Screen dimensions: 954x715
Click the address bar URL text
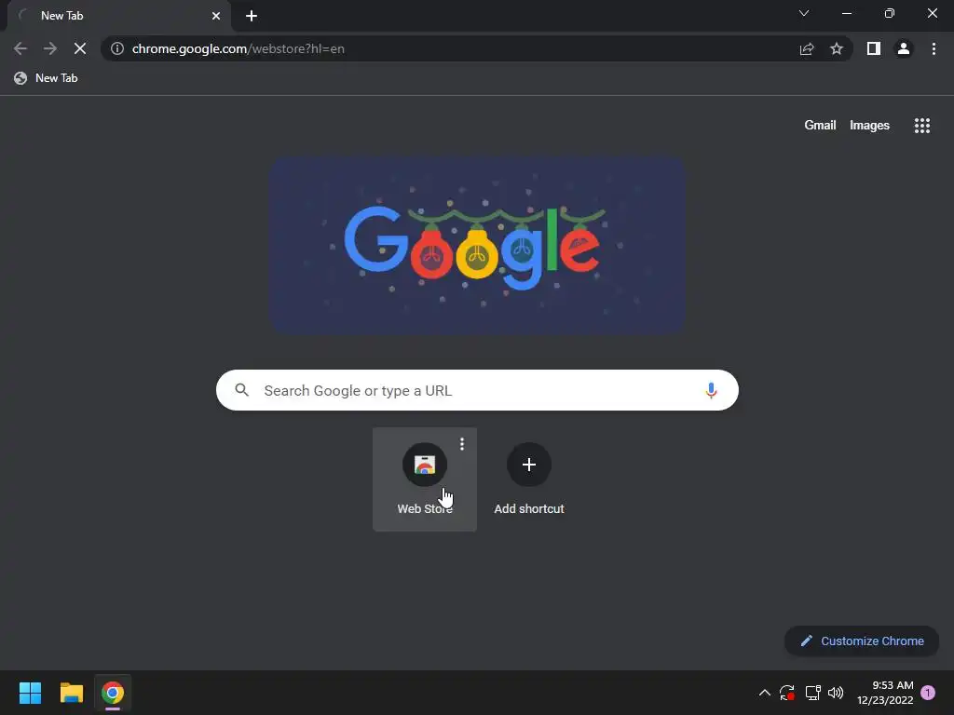coord(238,48)
